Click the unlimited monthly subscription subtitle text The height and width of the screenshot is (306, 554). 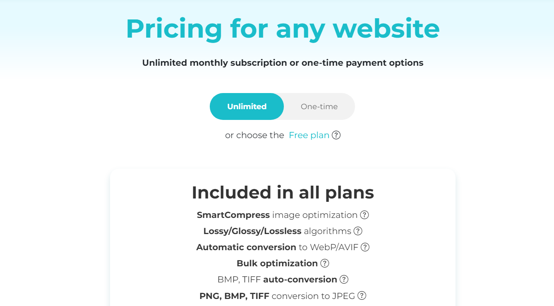pyautogui.click(x=283, y=63)
